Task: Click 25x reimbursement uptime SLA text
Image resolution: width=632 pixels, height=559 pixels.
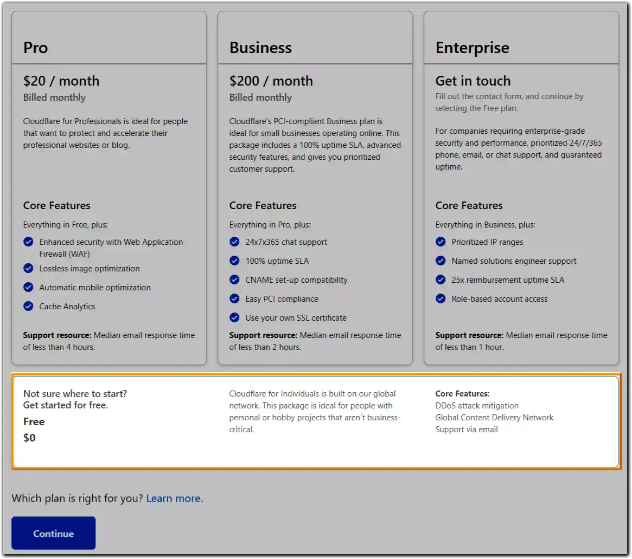Action: coord(508,279)
